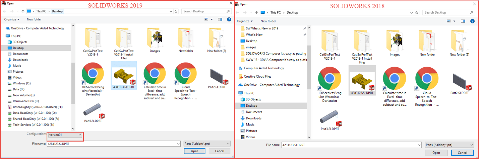Open the help icon in SOLIDWORKS 2019 dialog
Viewport: 479px width, 159px height.
click(x=229, y=19)
